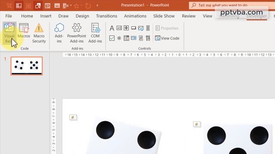This screenshot has width=275, height=154.
Task: Switch to the Home tab
Action: coord(27,16)
